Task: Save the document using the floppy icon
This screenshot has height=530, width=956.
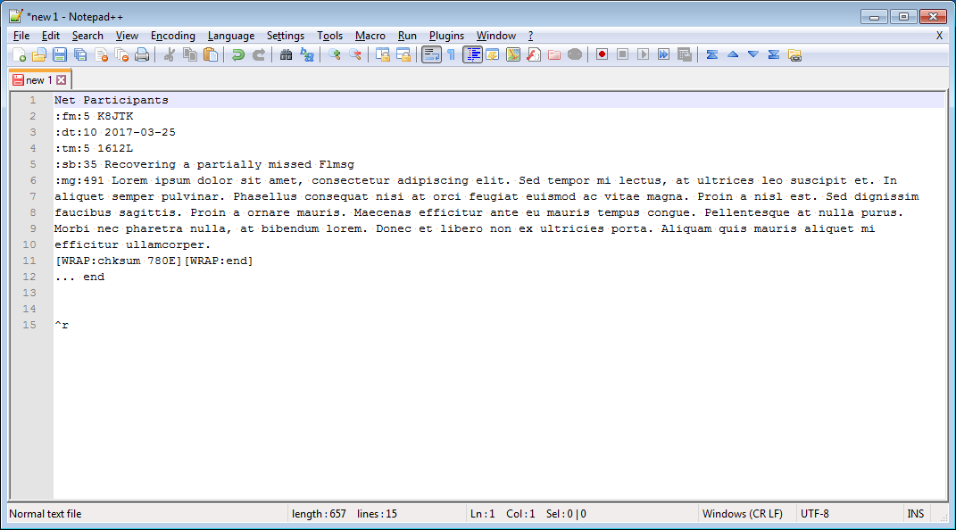Action: 60,54
